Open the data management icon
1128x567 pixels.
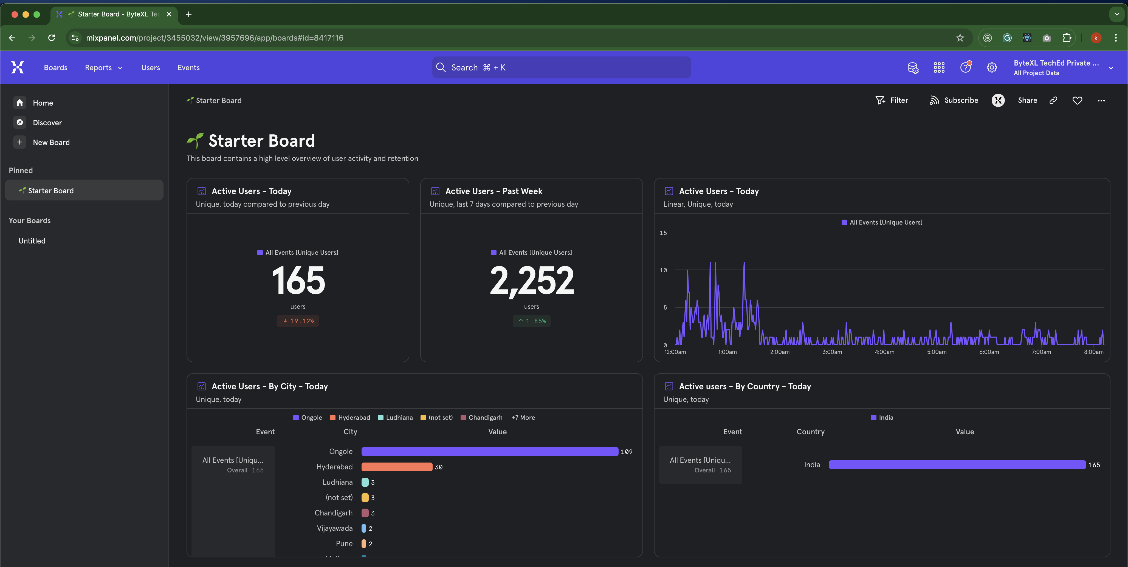click(x=913, y=68)
